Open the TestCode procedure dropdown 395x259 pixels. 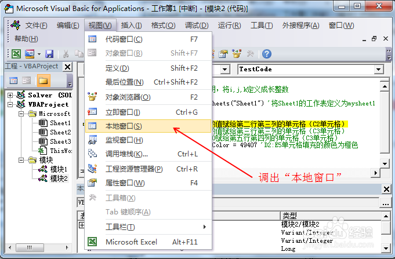pos(378,69)
